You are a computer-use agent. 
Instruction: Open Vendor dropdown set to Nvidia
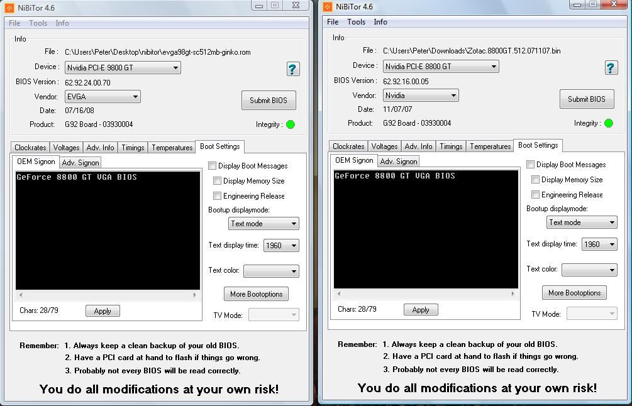point(421,96)
